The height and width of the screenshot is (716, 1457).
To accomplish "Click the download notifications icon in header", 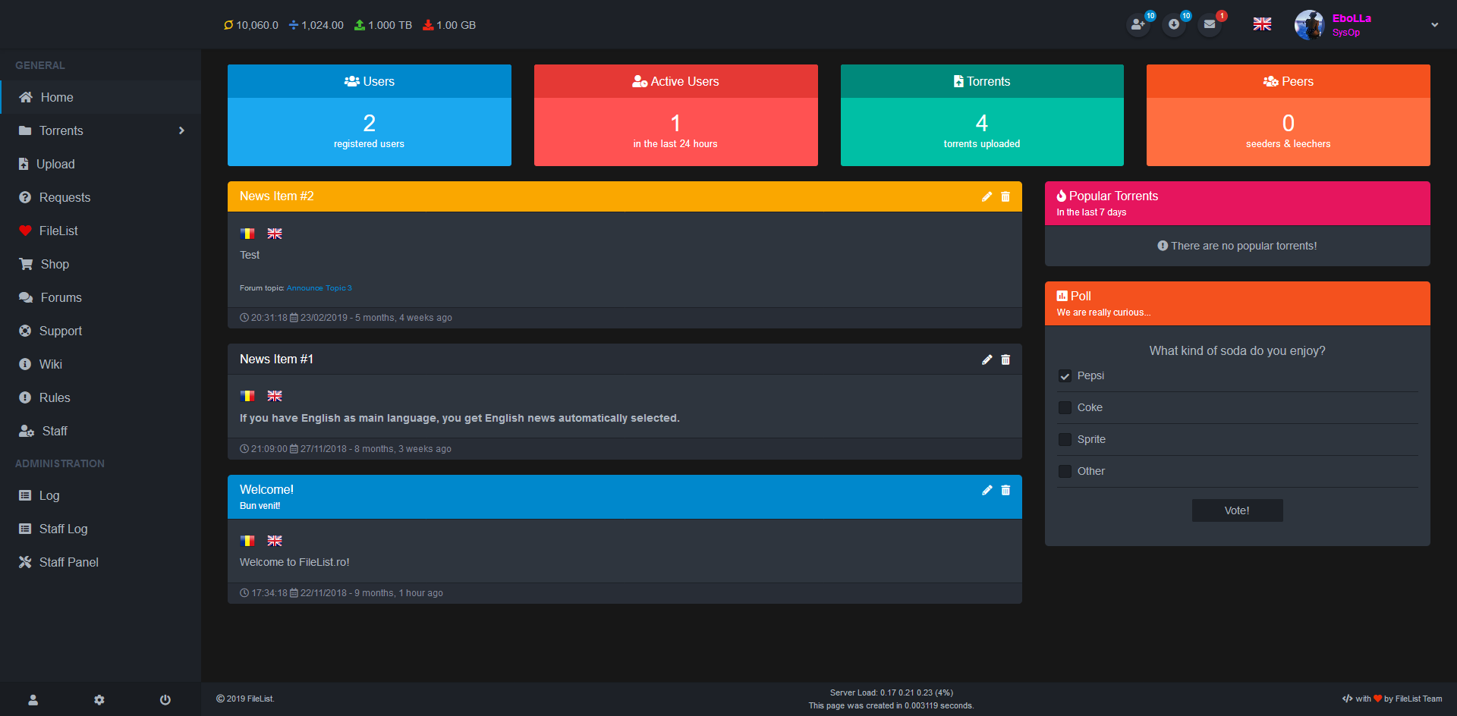I will pyautogui.click(x=1174, y=24).
